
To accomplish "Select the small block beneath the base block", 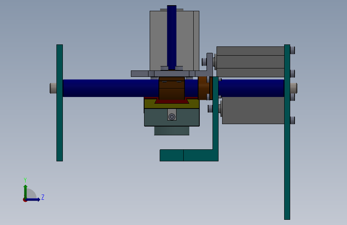I will click(x=172, y=131).
